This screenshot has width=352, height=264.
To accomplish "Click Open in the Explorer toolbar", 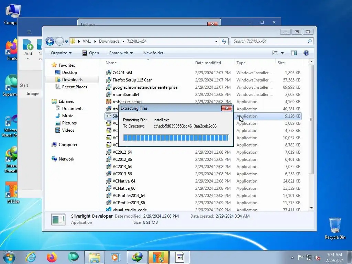I will tap(91, 53).
